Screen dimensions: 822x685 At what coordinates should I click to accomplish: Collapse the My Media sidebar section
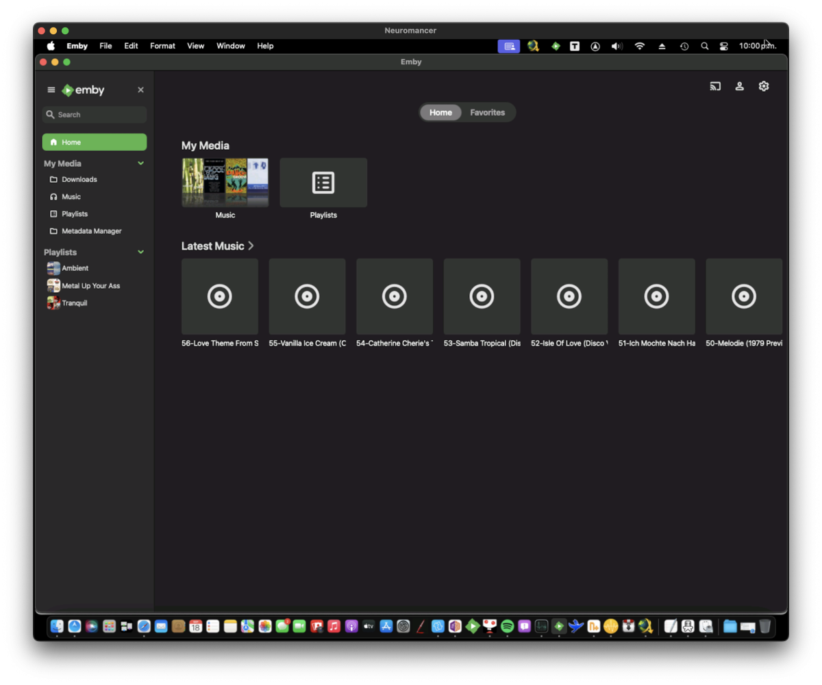click(x=140, y=164)
